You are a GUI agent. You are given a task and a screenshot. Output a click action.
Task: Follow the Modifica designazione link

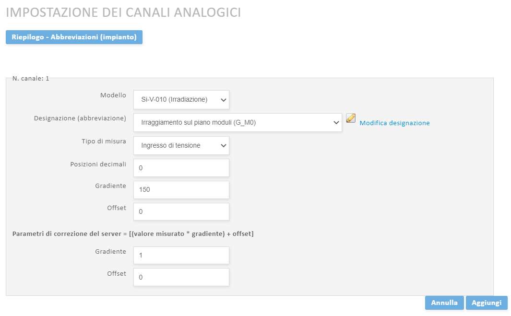point(394,123)
